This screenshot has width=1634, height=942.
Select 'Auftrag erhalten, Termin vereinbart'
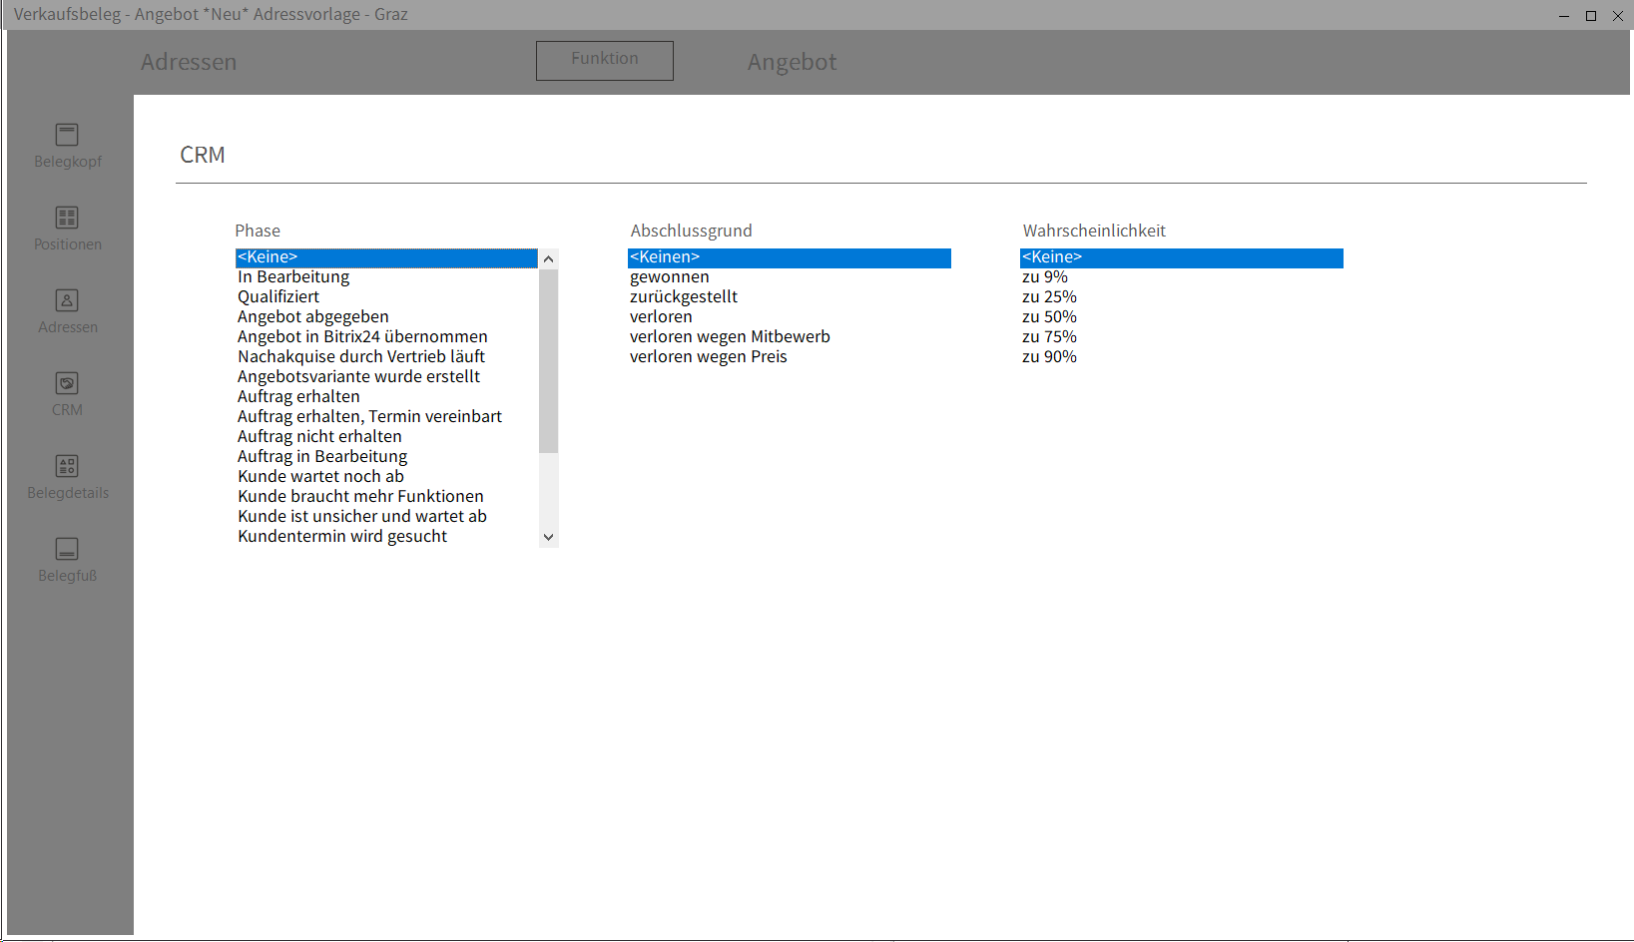[x=386, y=417]
